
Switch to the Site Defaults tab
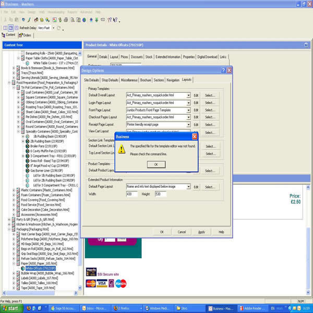[x=91, y=80]
